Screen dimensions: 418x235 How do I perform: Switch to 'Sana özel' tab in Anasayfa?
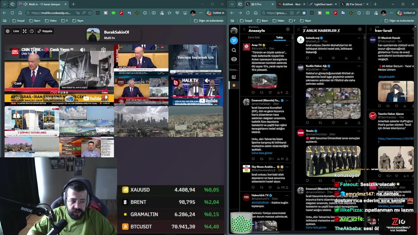click(254, 38)
